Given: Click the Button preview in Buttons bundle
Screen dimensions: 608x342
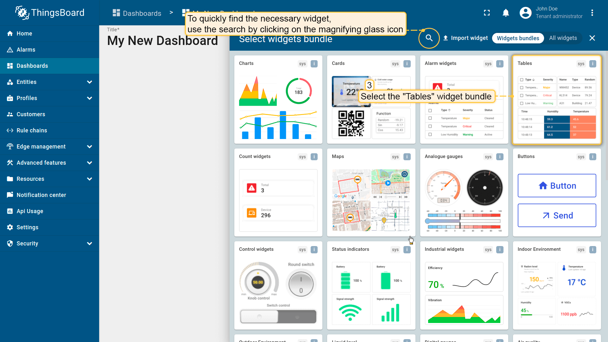Looking at the screenshot, I should (x=557, y=186).
